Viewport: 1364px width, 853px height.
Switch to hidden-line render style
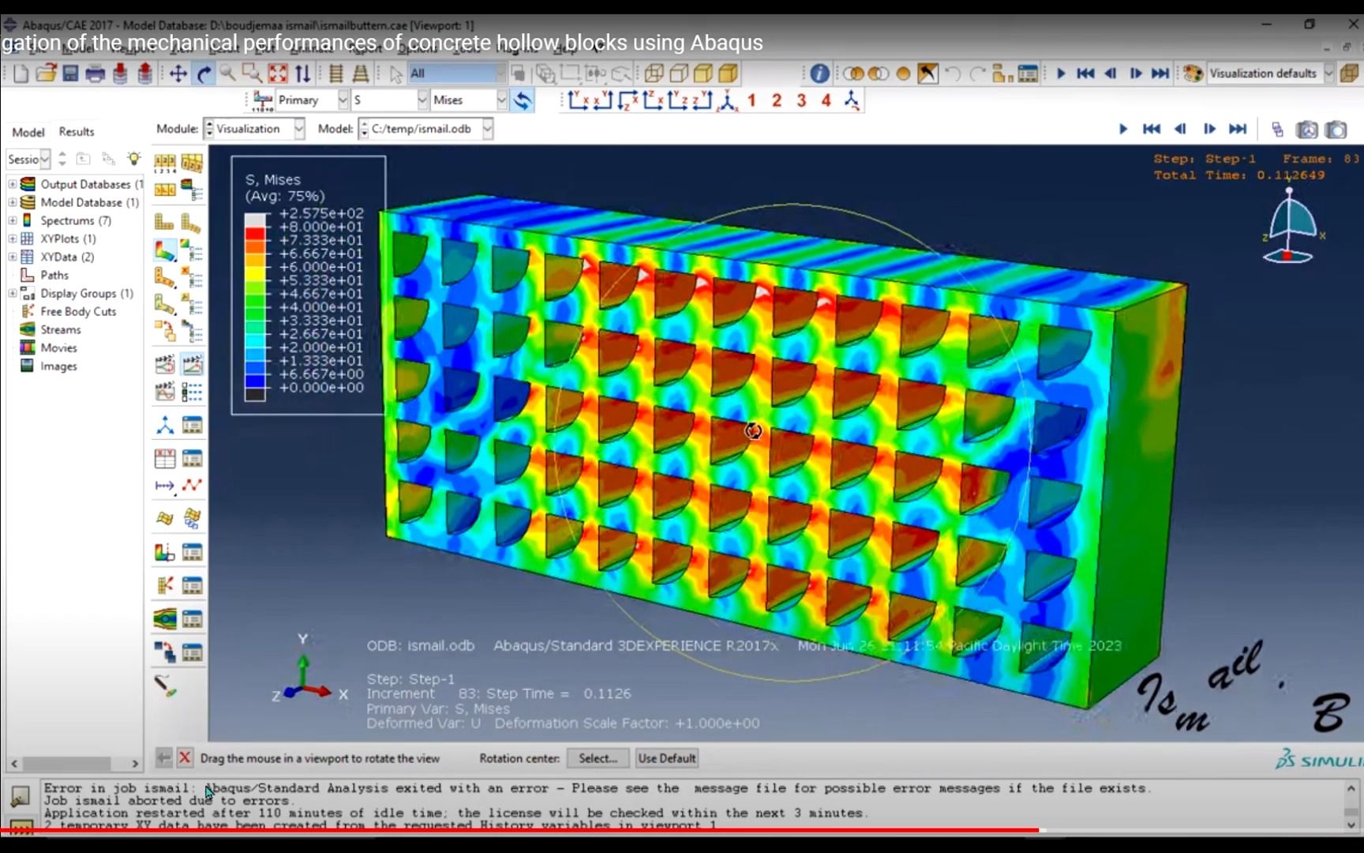[x=679, y=74]
